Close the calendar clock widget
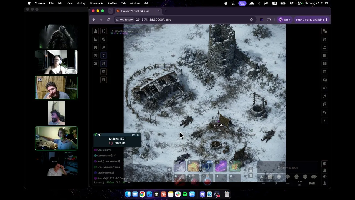 (x=138, y=135)
